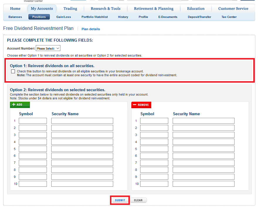Screen dimensions: 258x209
Task: Switch to the Trading tab
Action: [x=70, y=9]
